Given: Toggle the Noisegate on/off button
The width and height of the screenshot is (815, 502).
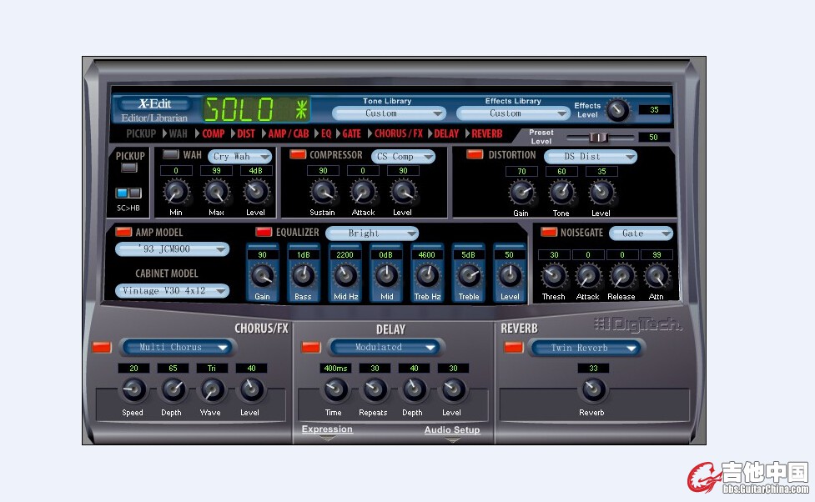Looking at the screenshot, I should coord(549,232).
